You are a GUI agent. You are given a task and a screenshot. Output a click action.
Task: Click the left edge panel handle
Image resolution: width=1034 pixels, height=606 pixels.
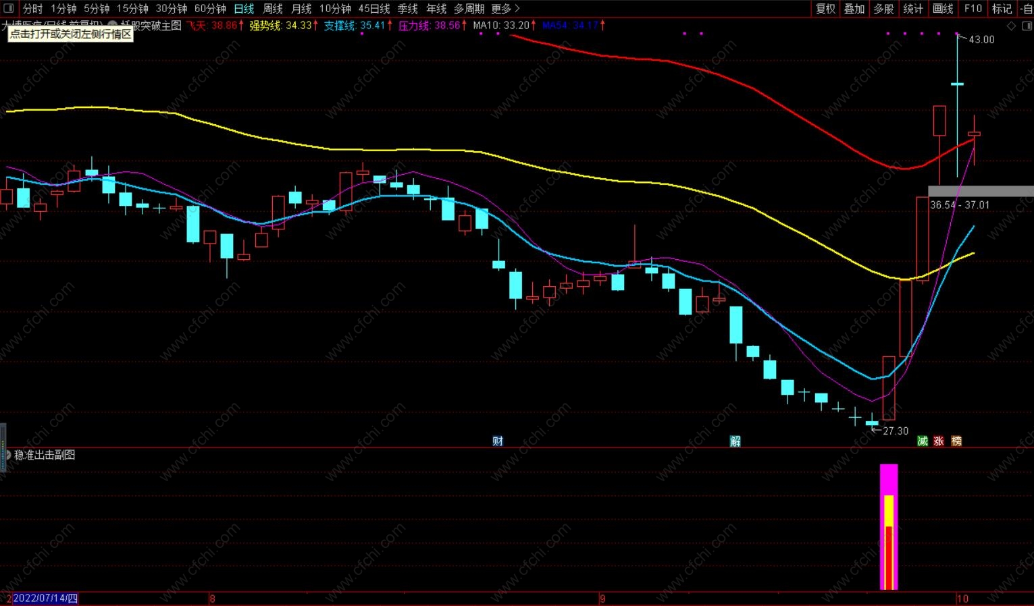click(3, 447)
